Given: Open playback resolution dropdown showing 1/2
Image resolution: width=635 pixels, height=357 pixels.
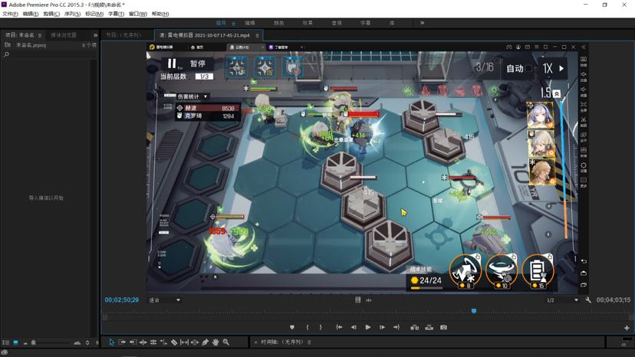Looking at the screenshot, I should tap(562, 300).
